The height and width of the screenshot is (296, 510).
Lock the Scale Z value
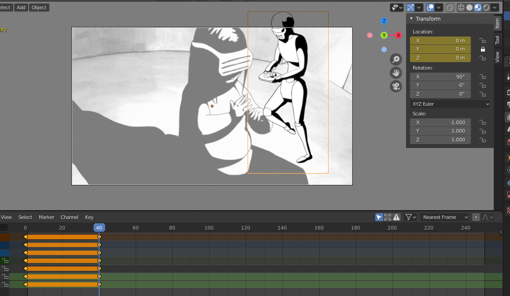pos(483,140)
